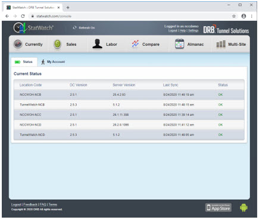Open the Terms footer link
Screen dimensions: 259x220
(53, 205)
